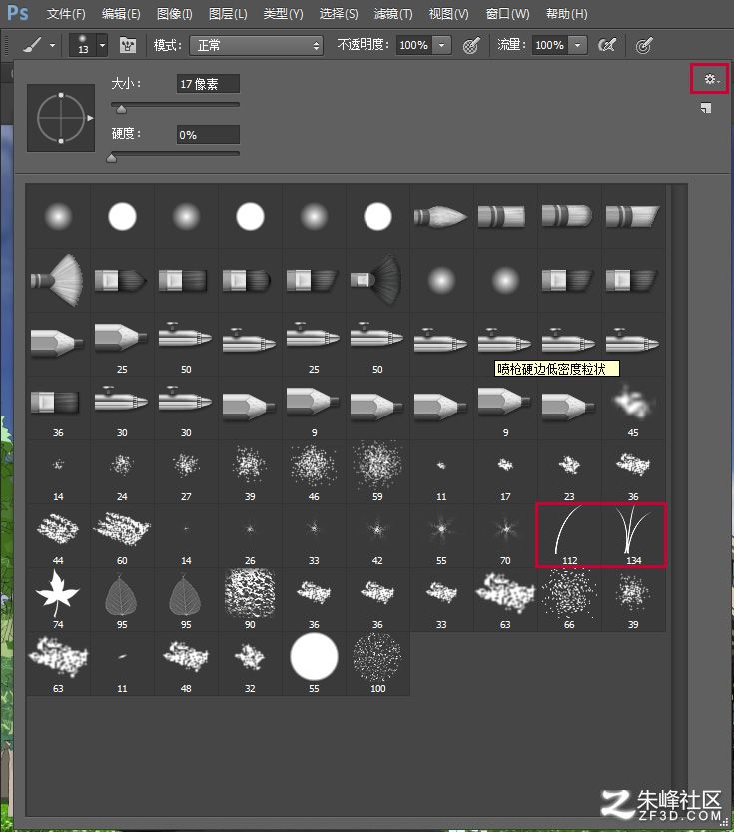Open the 类型(Y) menu
This screenshot has height=832, width=734.
(283, 14)
